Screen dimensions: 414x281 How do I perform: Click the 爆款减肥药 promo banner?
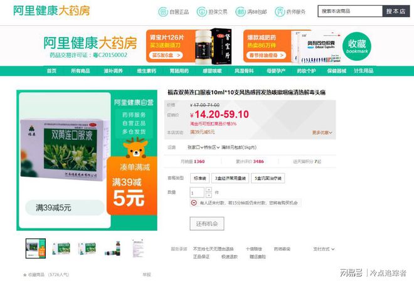point(292,46)
